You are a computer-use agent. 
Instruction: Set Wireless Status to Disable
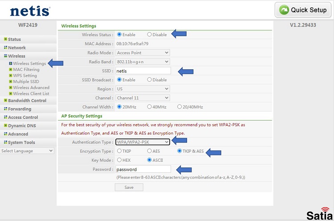(149, 34)
